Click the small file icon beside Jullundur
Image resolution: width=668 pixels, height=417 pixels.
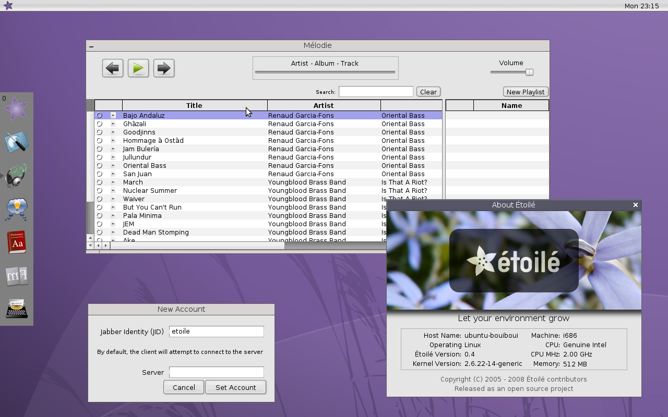click(x=113, y=157)
